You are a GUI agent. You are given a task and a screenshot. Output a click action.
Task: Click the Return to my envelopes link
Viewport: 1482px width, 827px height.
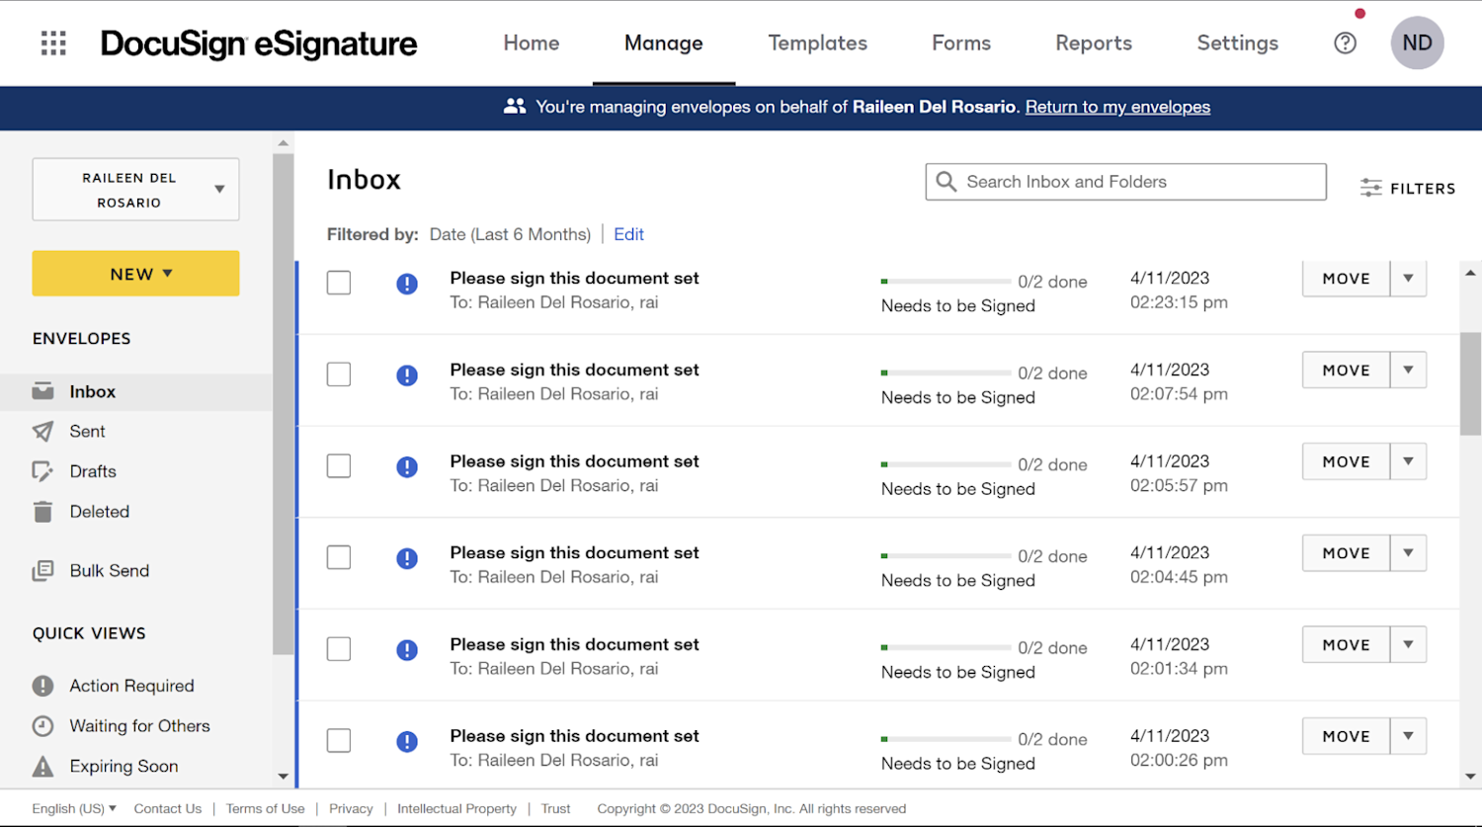coord(1117,107)
